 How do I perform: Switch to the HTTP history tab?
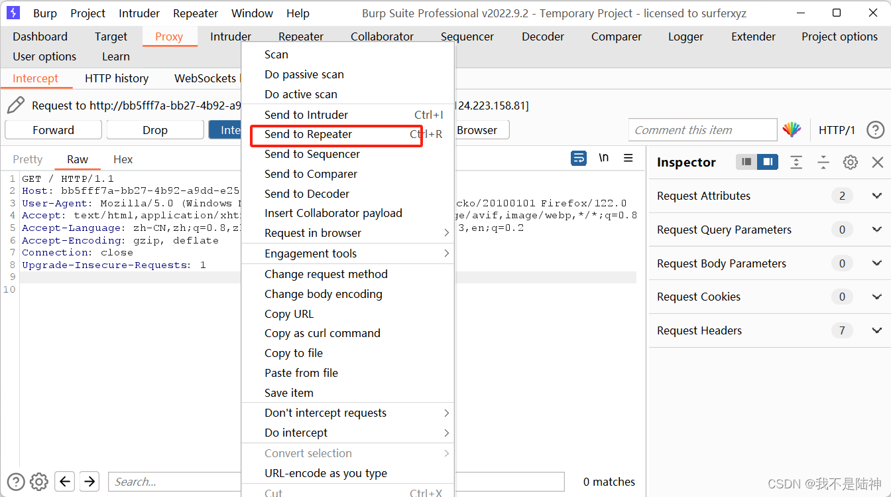(x=117, y=78)
